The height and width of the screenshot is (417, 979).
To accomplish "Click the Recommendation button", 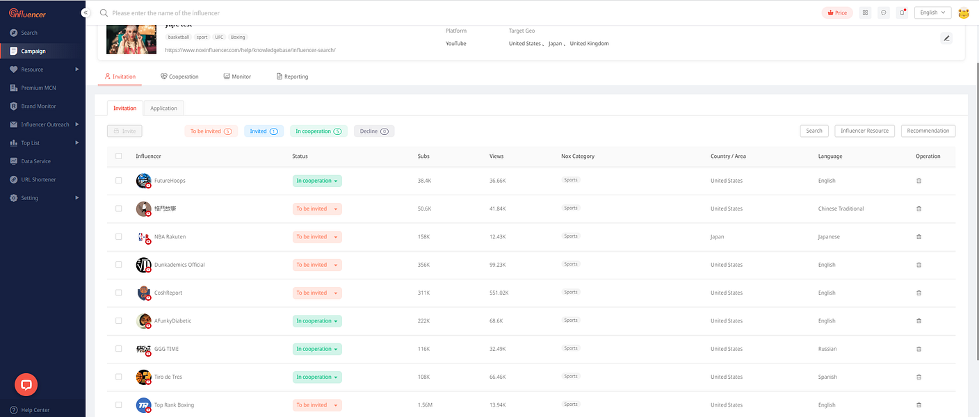I will pos(928,131).
